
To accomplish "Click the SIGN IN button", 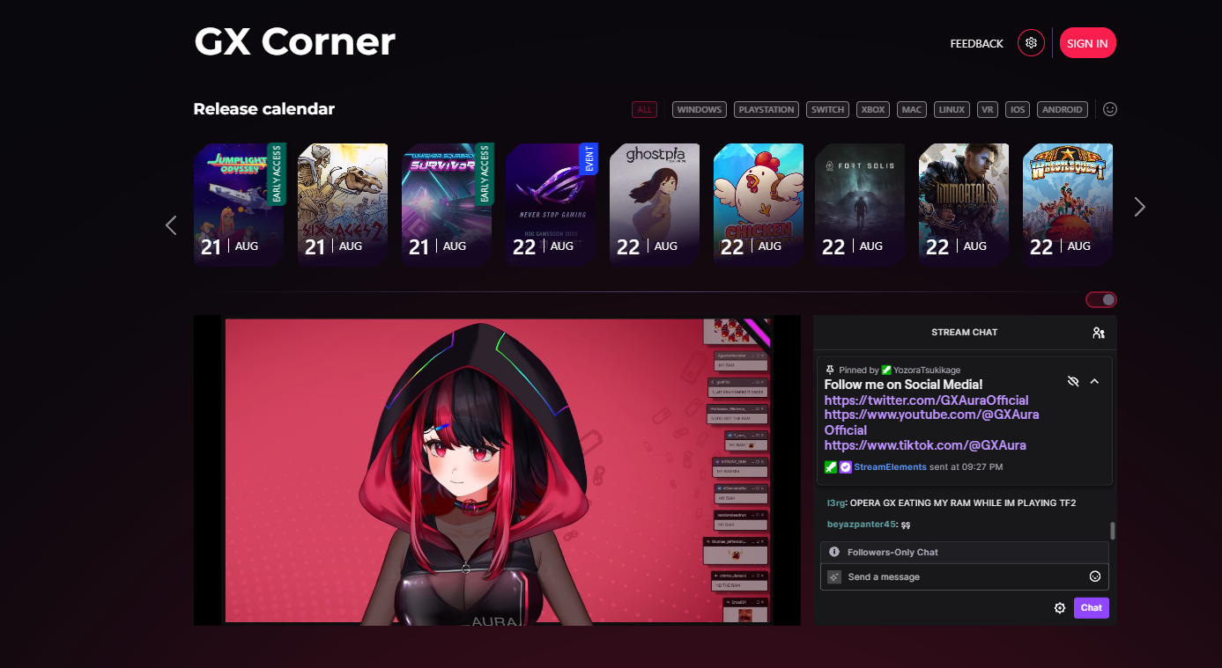I will tap(1087, 43).
